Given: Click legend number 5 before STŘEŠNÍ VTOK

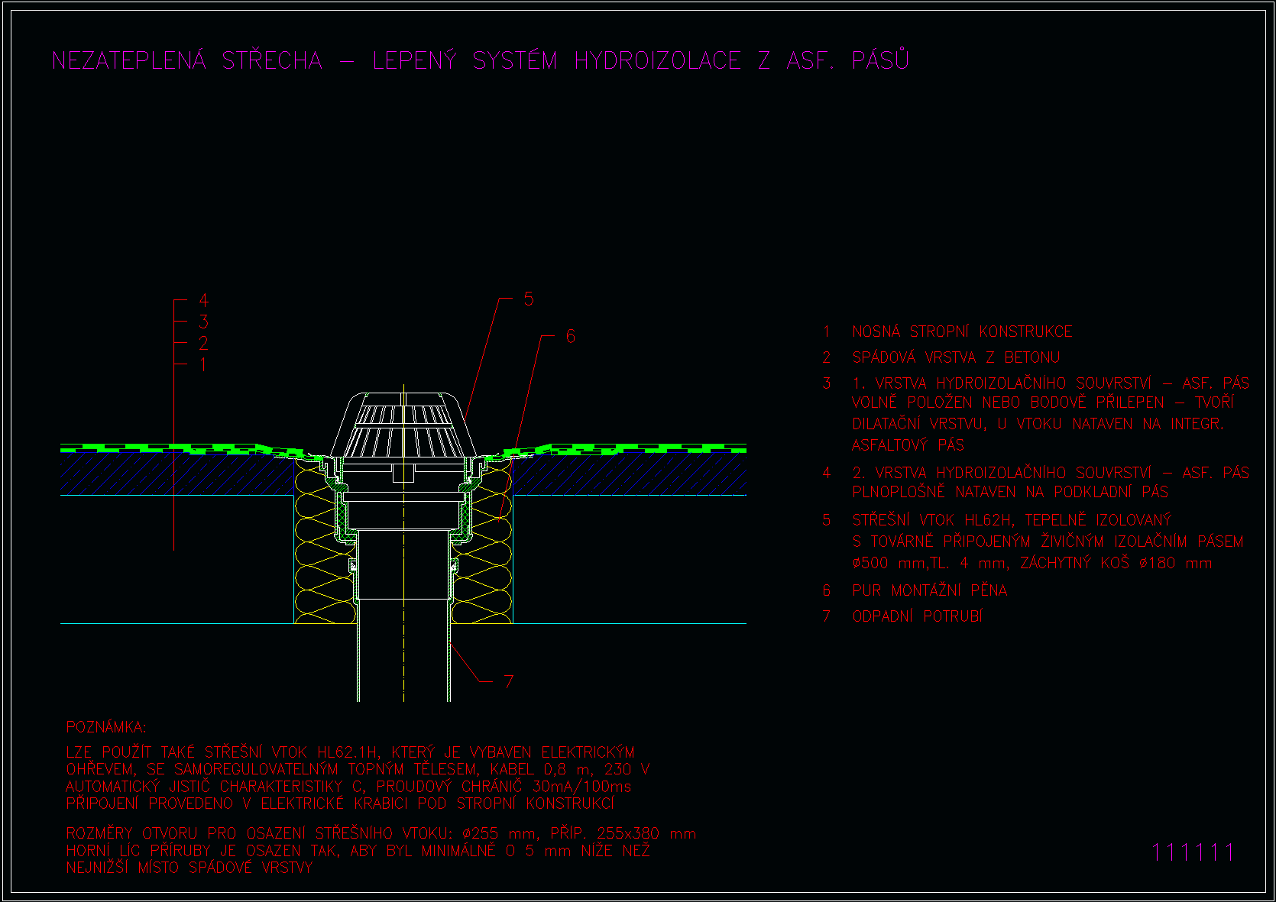Looking at the screenshot, I should (x=826, y=519).
